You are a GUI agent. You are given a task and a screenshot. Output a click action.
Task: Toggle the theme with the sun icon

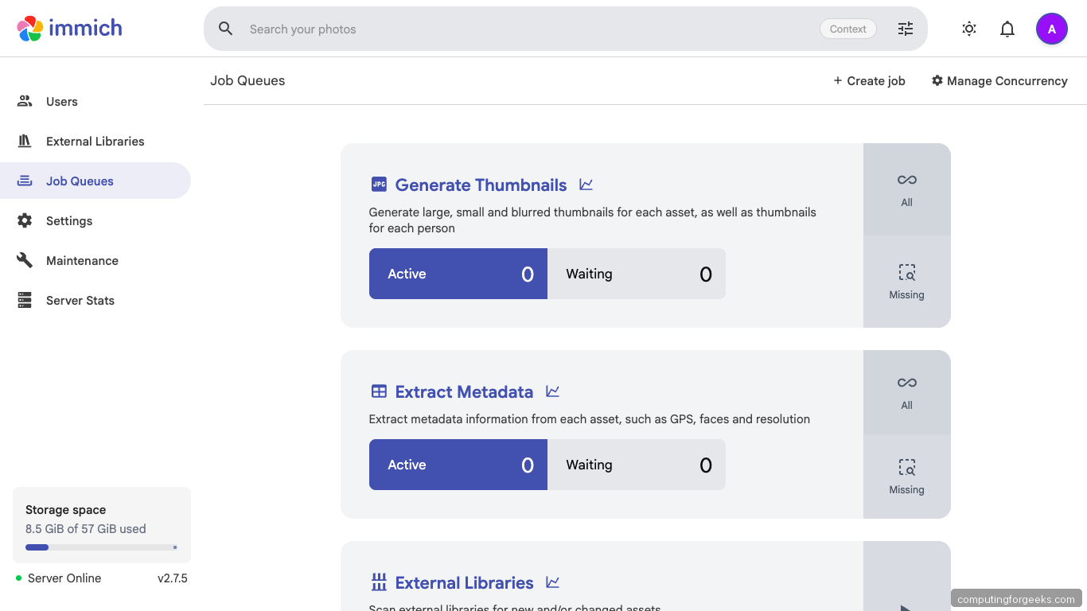(x=968, y=28)
